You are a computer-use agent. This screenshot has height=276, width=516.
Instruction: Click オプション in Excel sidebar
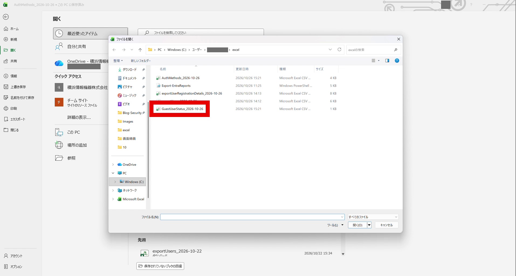tap(13, 267)
